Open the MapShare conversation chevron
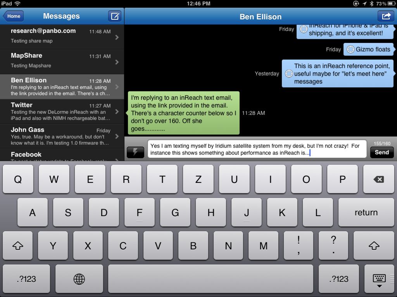The height and width of the screenshot is (297, 397). (x=117, y=62)
